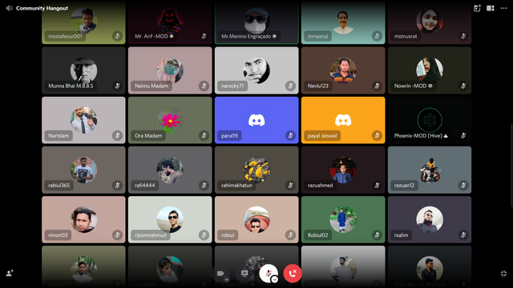
Task: Invite friends using the add-person icon
Action: pyautogui.click(x=10, y=273)
